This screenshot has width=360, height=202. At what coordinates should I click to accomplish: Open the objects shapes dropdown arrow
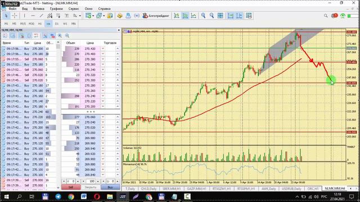80,16
